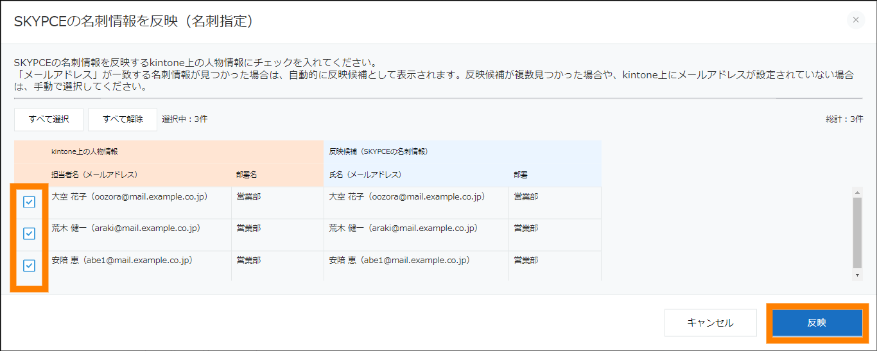The image size is (877, 351).
Task: Click the table scrollbar up arrow
Action: [857, 192]
